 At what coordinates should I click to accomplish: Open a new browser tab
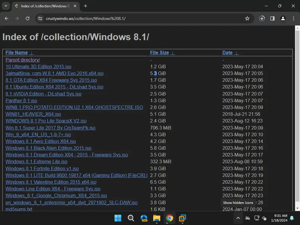click(x=86, y=6)
